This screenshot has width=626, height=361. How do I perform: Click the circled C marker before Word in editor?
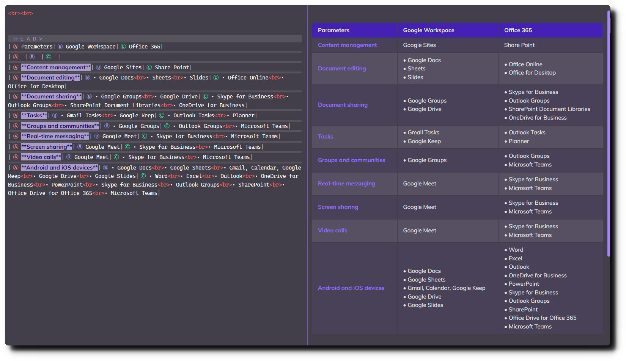pos(143,176)
